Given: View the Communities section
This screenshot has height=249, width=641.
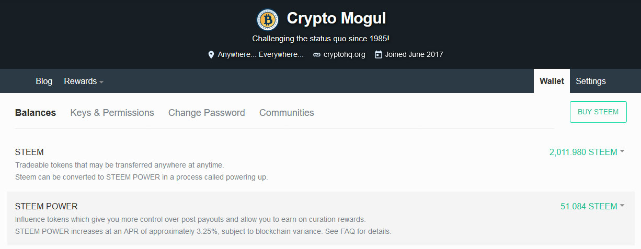Looking at the screenshot, I should coord(287,113).
